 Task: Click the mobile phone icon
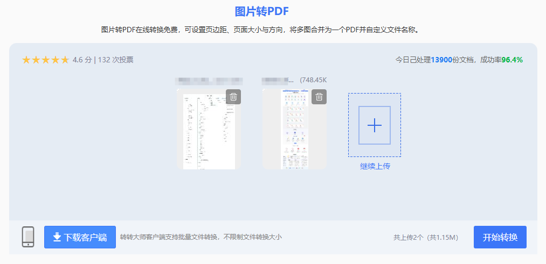pos(28,237)
